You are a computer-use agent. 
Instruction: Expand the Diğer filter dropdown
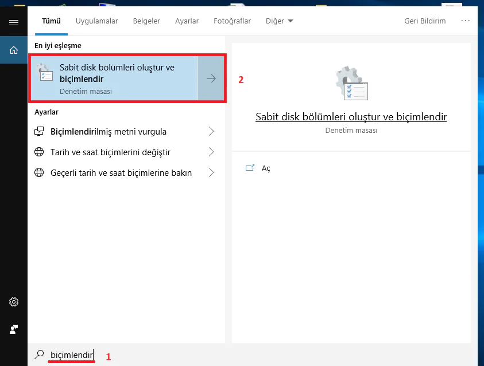point(280,21)
